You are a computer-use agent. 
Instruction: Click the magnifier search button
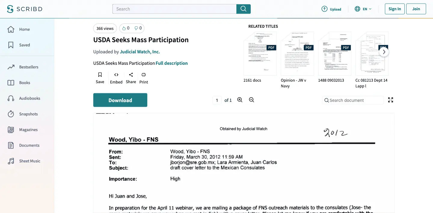(243, 9)
